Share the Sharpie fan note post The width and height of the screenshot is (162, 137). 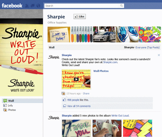coord(86,94)
